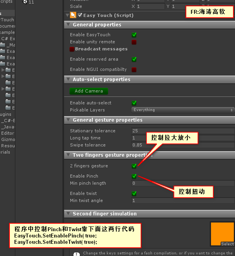Collapse General properties section
The image size is (235, 256).
(68, 24)
